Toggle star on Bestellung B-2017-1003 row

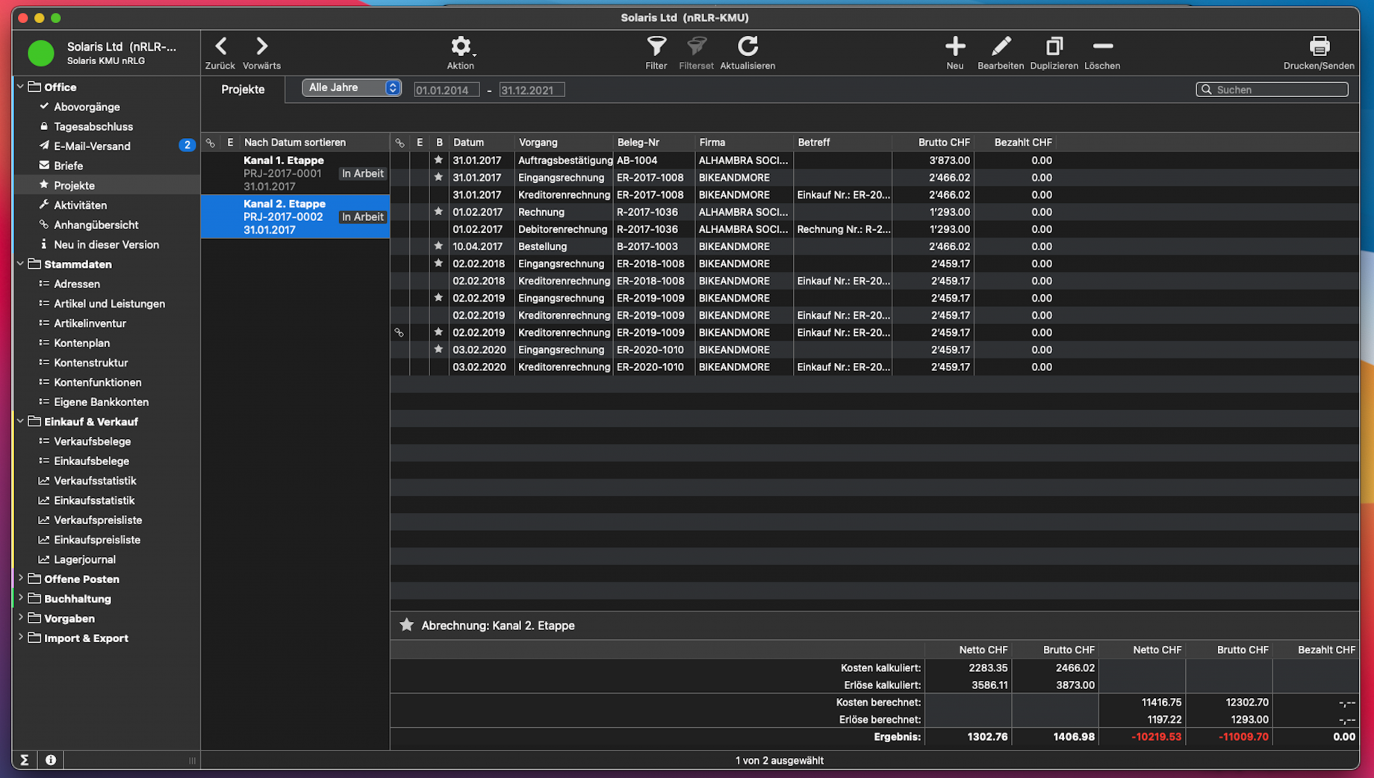click(x=438, y=246)
